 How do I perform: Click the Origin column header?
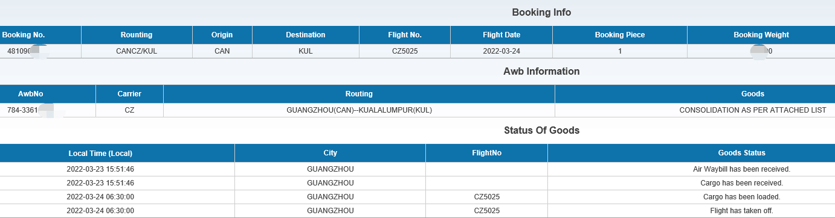point(222,35)
